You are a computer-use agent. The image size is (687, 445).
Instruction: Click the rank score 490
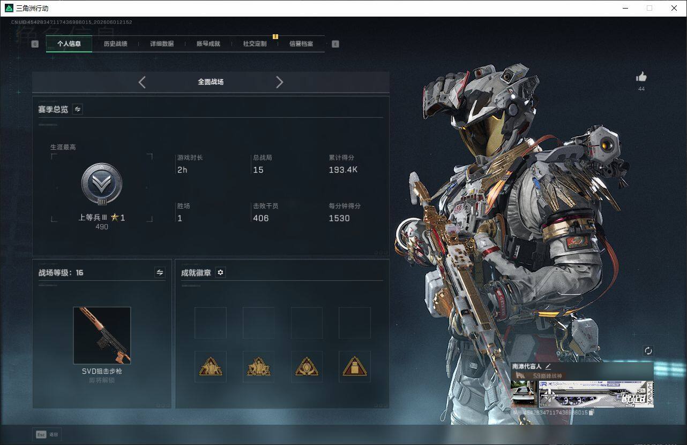coord(102,227)
